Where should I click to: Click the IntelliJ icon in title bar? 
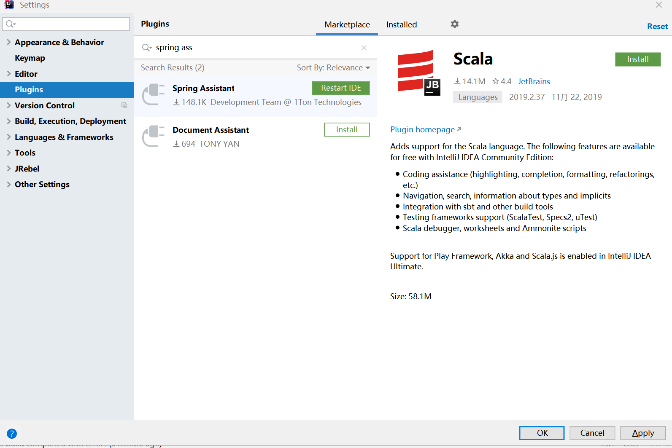9,5
